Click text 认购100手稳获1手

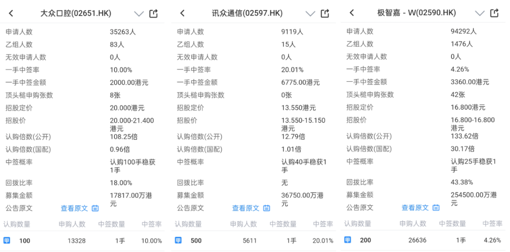click(x=132, y=166)
